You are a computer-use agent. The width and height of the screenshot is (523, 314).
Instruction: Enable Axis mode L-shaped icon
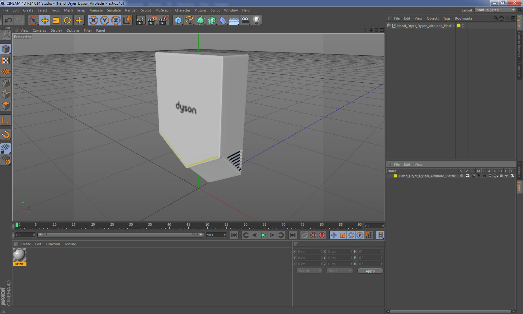pyautogui.click(x=6, y=120)
